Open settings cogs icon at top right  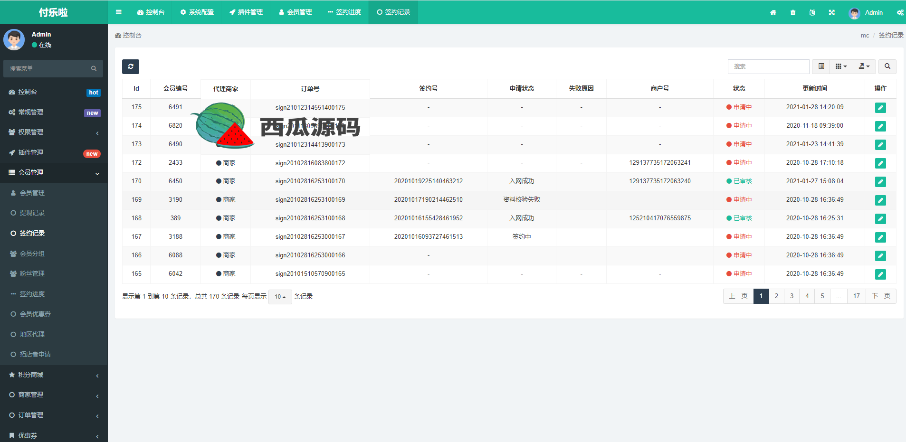coord(900,12)
